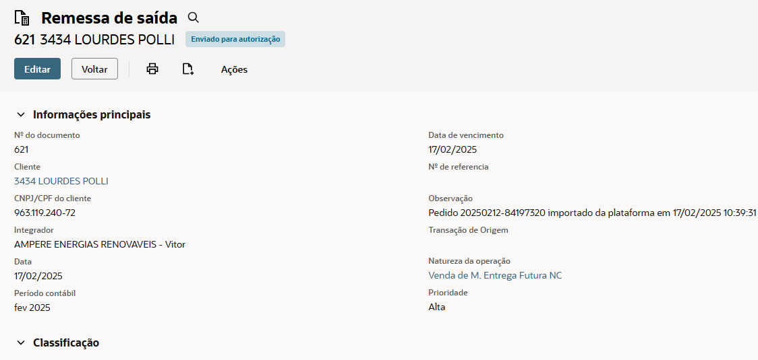Open the Ações menu
The width and height of the screenshot is (758, 360).
tap(234, 69)
